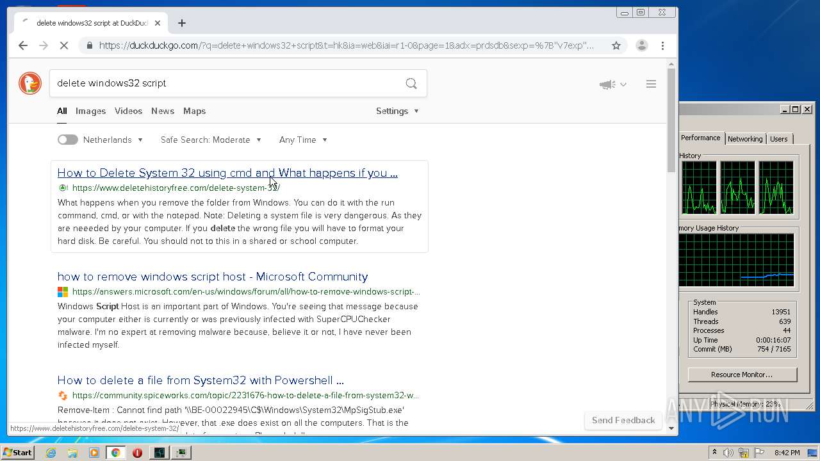Click the network tray icon
The width and height of the screenshot is (820, 461).
pyautogui.click(x=744, y=453)
